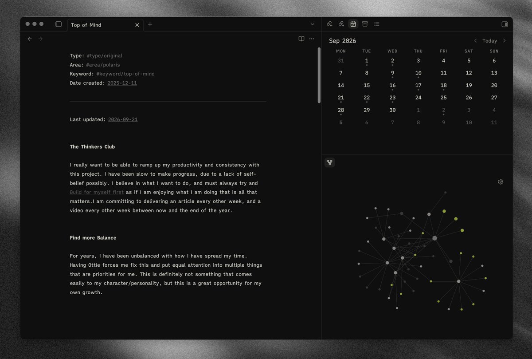Viewport: 532px width, 359px height.
Task: Open the 2025-12-11 date link
Action: [x=122, y=83]
